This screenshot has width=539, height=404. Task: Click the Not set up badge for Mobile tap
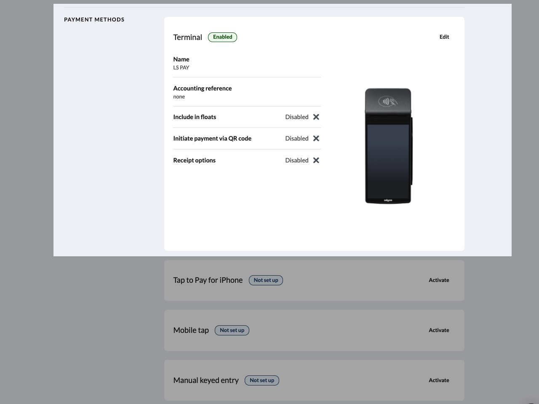[x=232, y=330]
